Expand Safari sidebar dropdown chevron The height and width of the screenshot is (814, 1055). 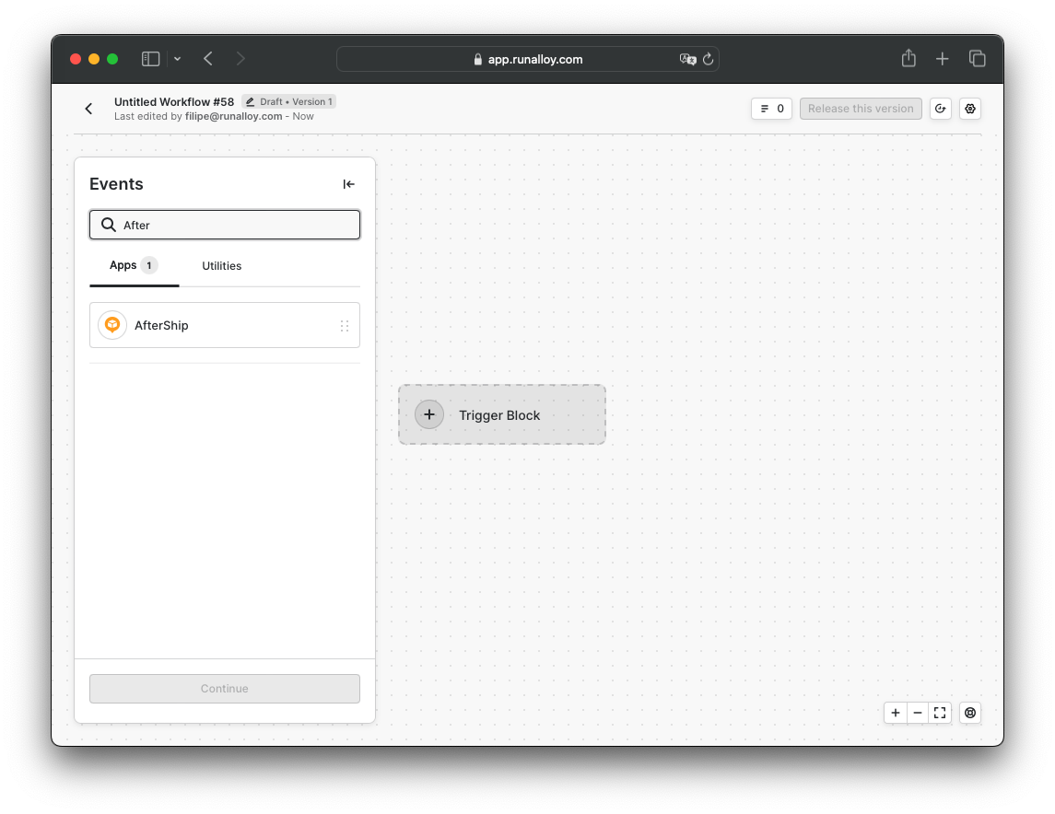pyautogui.click(x=177, y=59)
